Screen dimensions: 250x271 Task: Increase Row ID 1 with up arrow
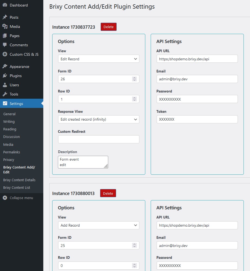tap(134, 98)
